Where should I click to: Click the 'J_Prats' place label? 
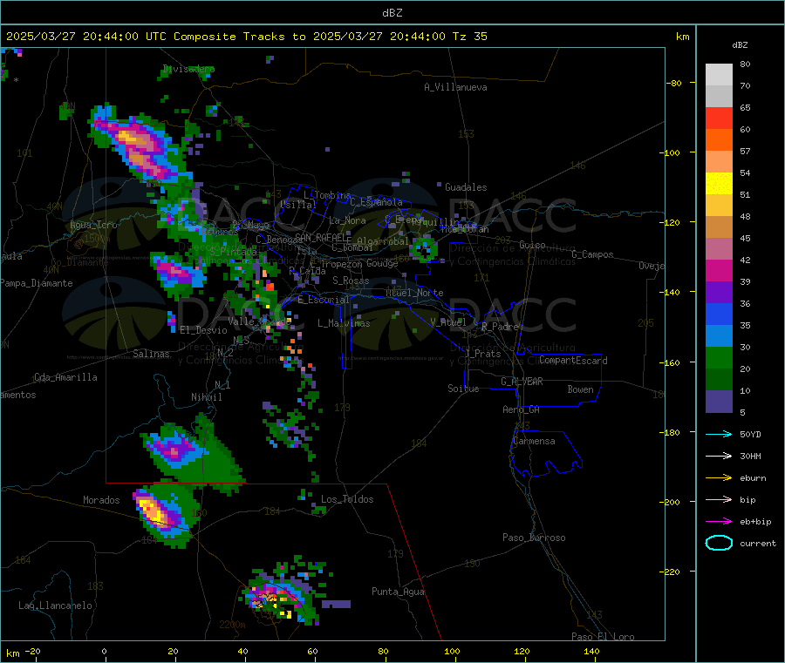[483, 354]
